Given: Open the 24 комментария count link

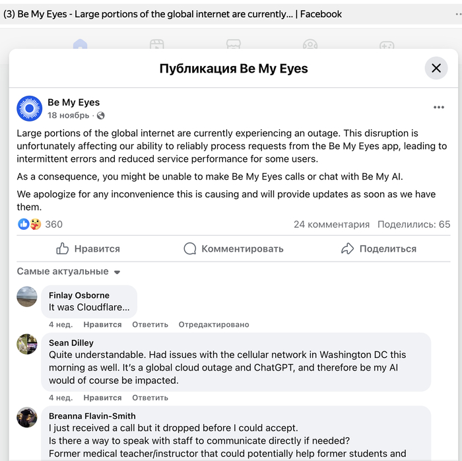Looking at the screenshot, I should (331, 225).
